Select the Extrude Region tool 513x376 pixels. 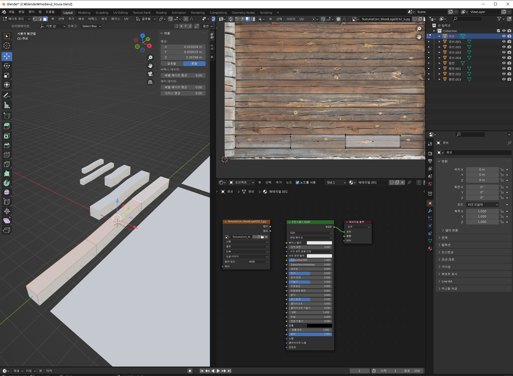click(x=7, y=126)
